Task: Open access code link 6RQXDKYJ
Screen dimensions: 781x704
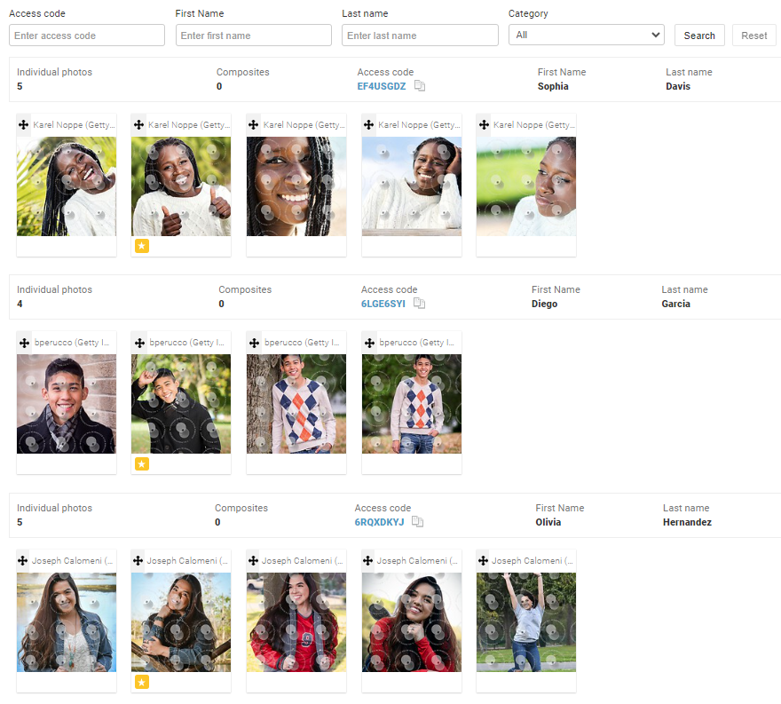Action: [x=379, y=522]
